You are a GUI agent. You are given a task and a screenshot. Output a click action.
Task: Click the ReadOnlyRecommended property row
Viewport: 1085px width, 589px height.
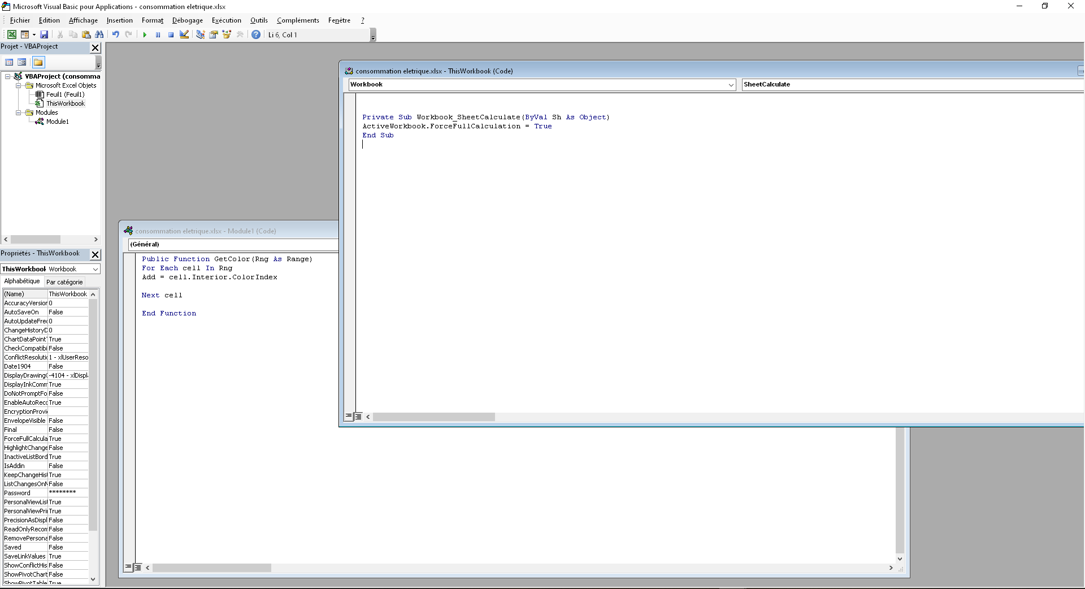point(46,529)
